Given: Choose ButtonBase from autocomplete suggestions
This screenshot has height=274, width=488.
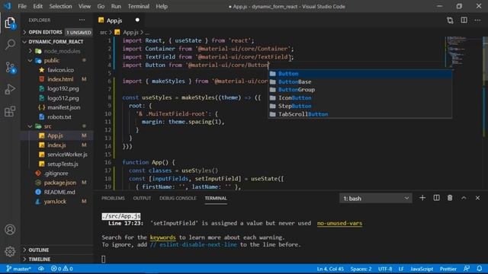Looking at the screenshot, I should coord(361,81).
